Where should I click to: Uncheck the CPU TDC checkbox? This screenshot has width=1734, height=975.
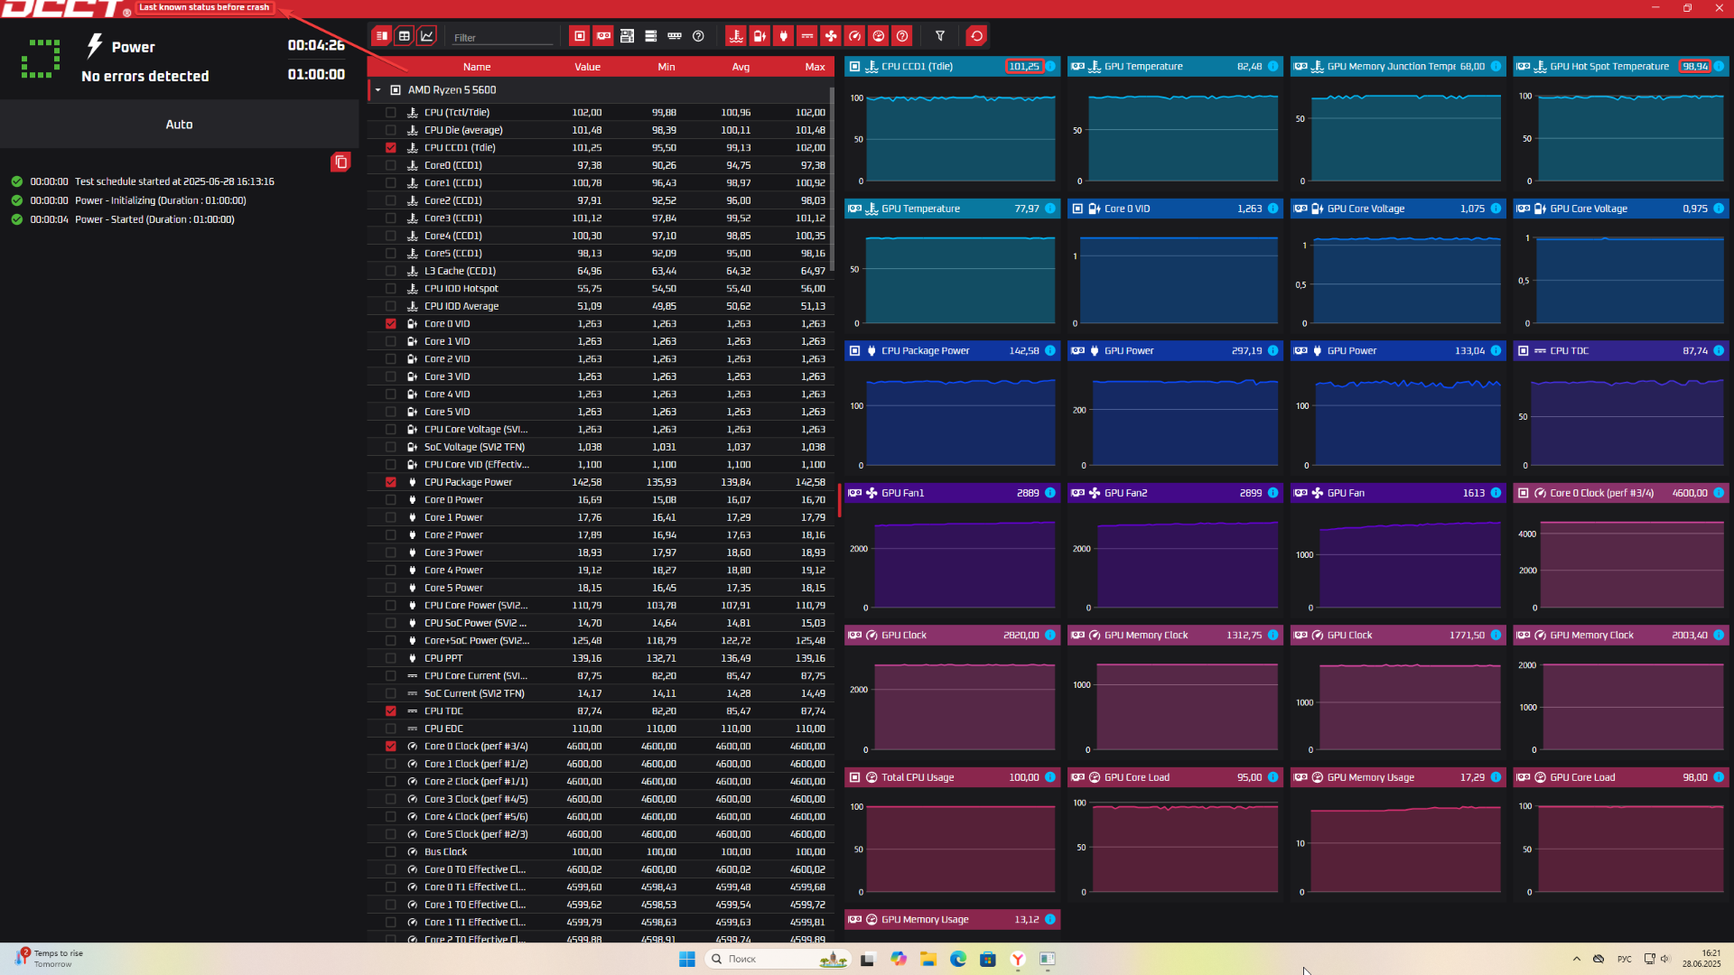coord(391,711)
